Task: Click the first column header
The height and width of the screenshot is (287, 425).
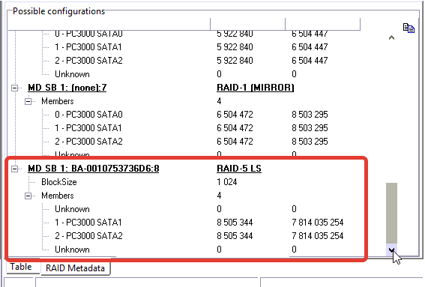Action: (x=109, y=24)
